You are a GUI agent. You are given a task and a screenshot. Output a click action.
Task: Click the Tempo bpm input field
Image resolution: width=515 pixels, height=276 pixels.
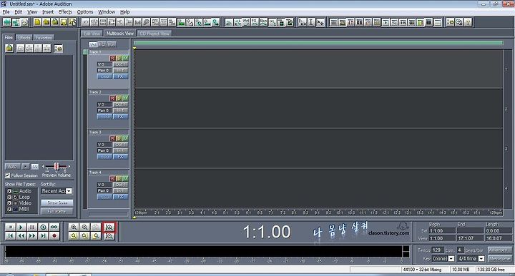[437, 250]
